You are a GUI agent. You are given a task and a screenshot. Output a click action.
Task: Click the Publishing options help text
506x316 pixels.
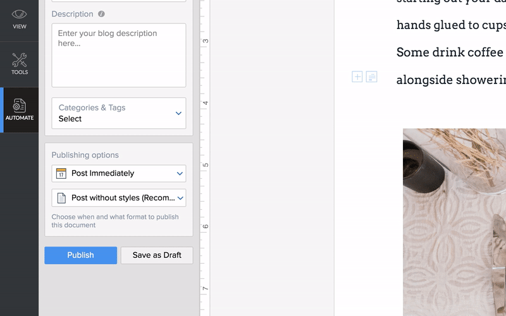(x=114, y=221)
